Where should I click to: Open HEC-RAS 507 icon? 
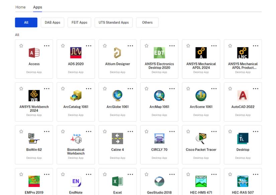tap(243, 181)
